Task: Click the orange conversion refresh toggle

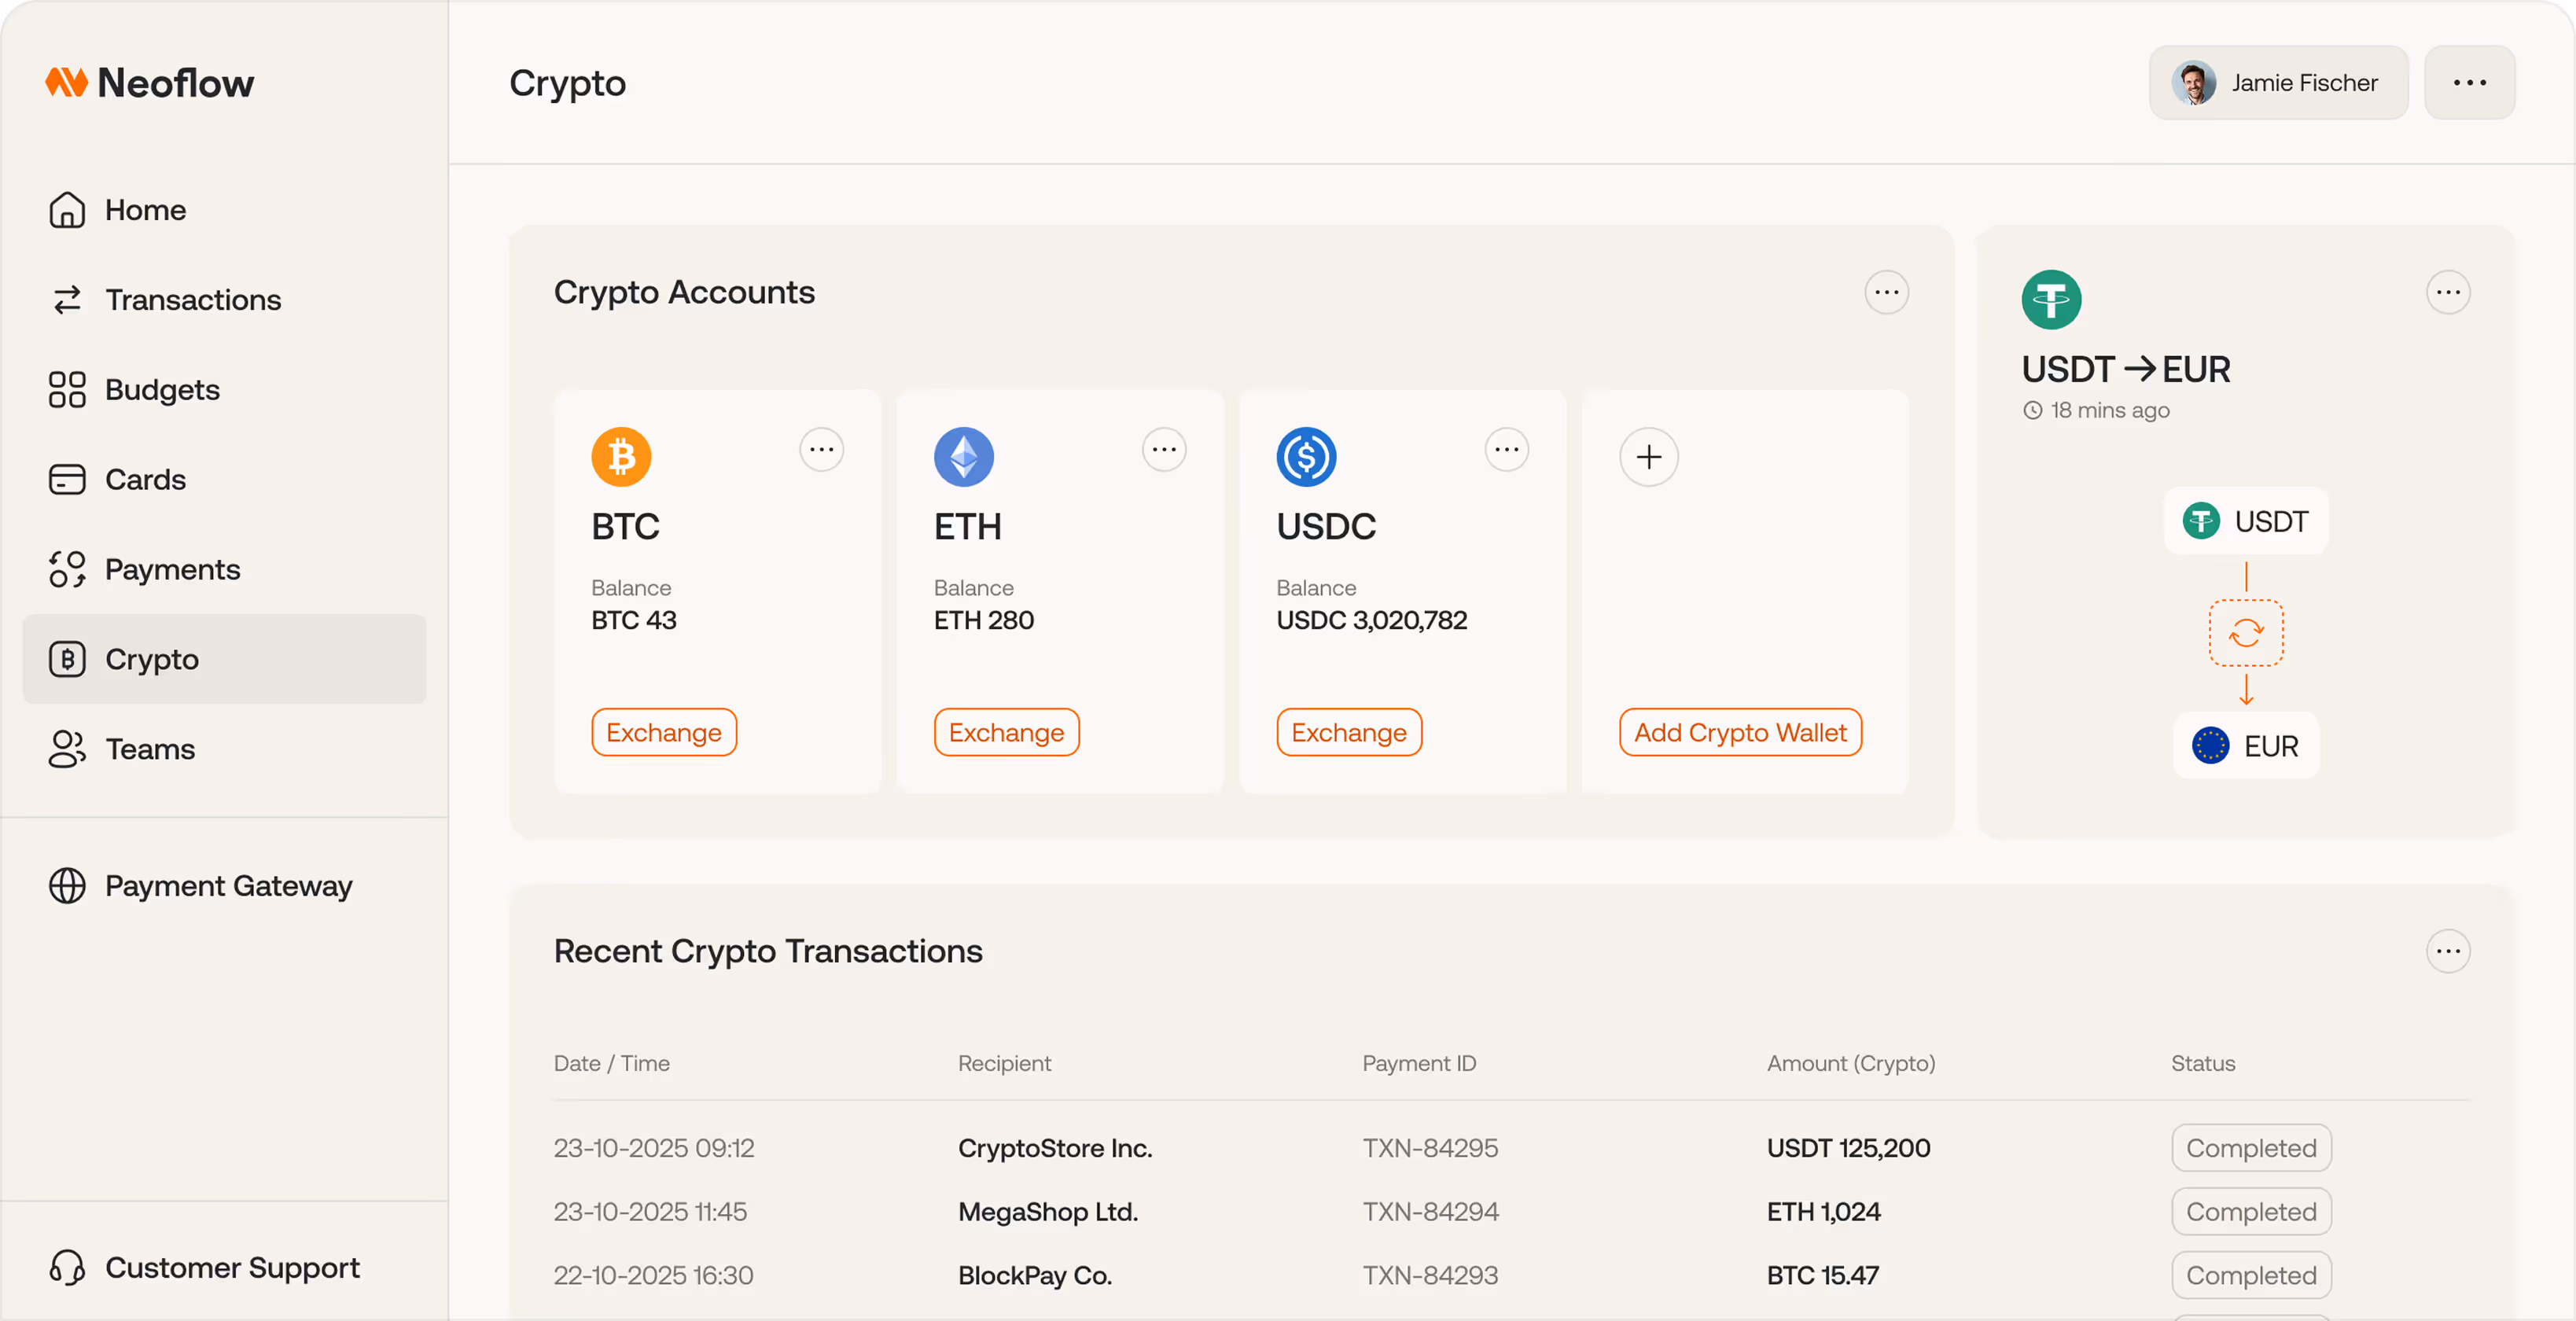Action: pyautogui.click(x=2245, y=632)
